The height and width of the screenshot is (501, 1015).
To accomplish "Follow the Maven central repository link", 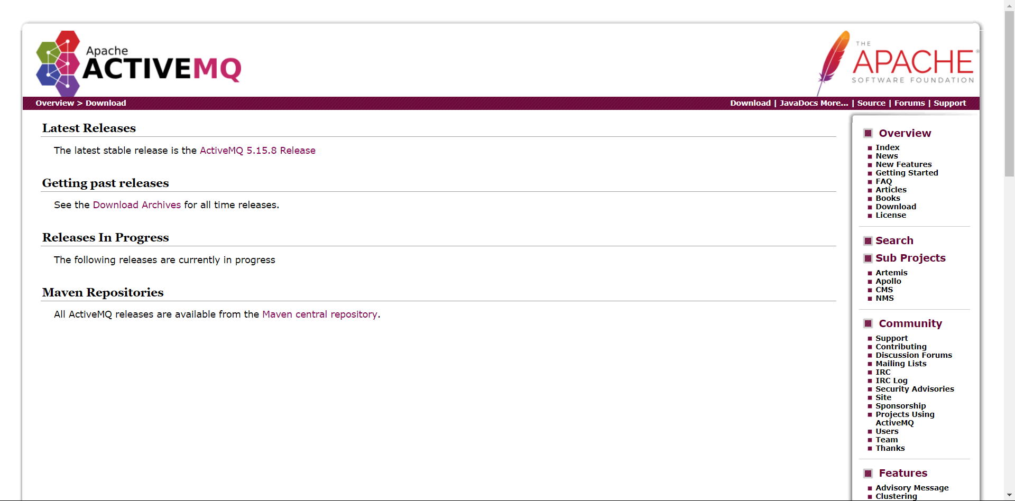I will click(320, 314).
